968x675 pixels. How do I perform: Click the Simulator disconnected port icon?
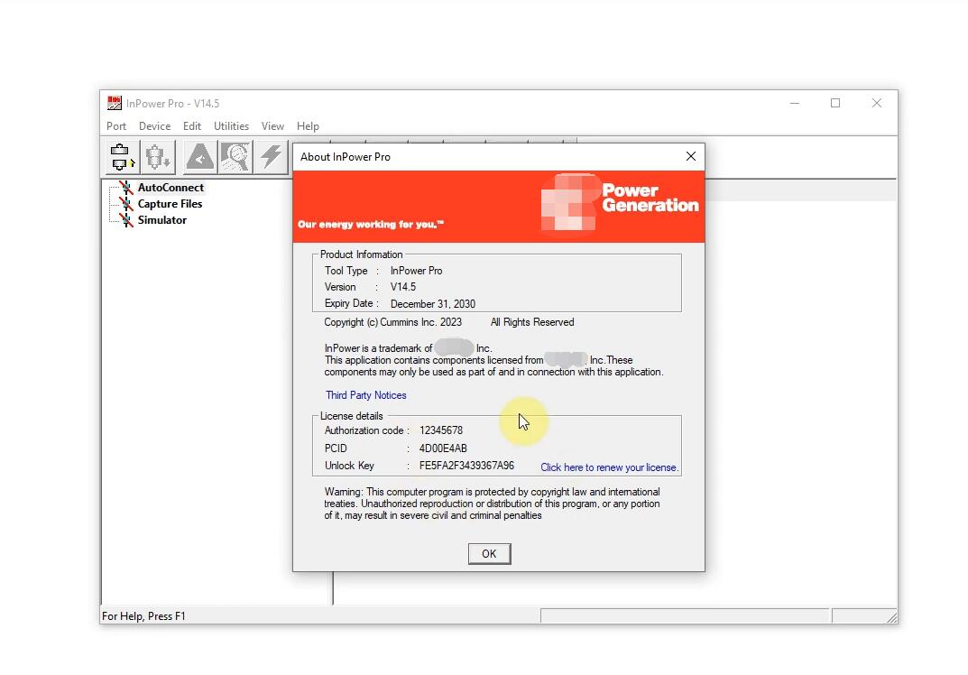point(126,220)
